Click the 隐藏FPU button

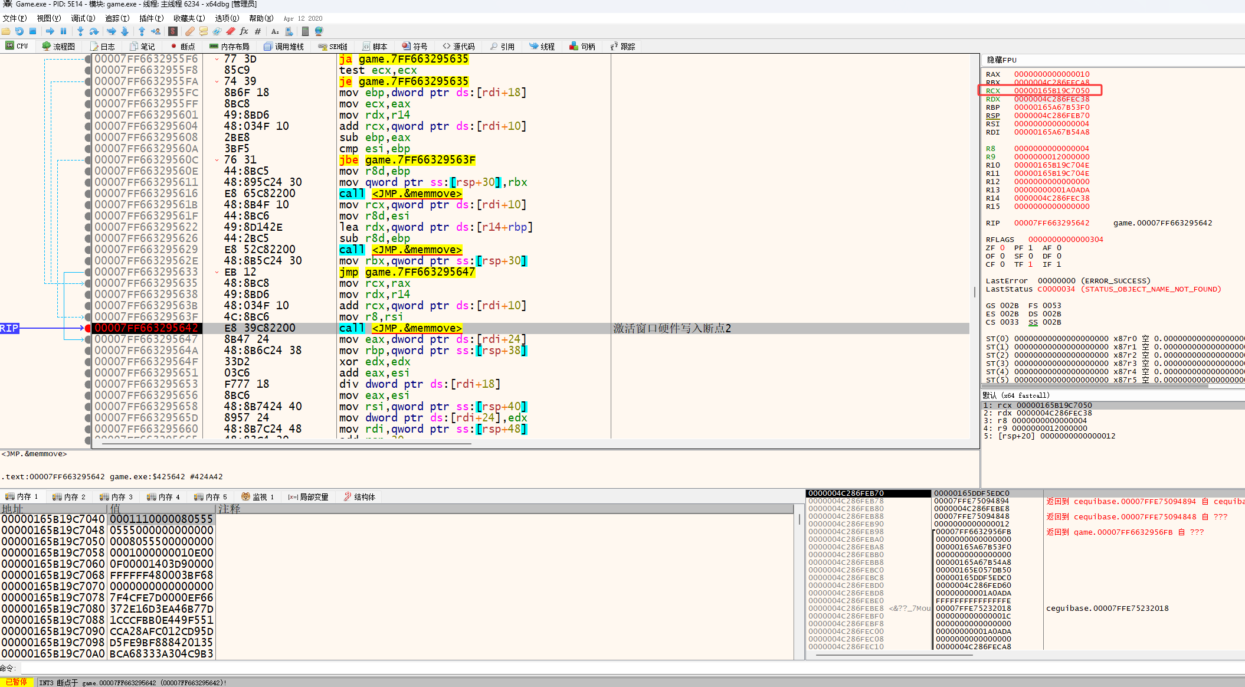tap(1001, 60)
